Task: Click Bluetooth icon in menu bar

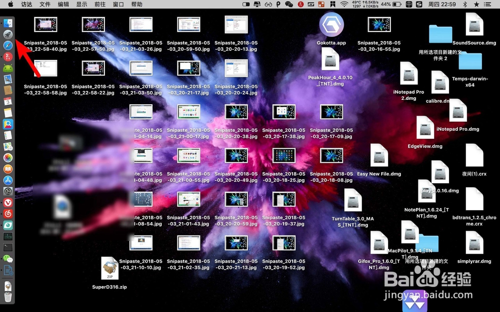Action: click(465, 4)
